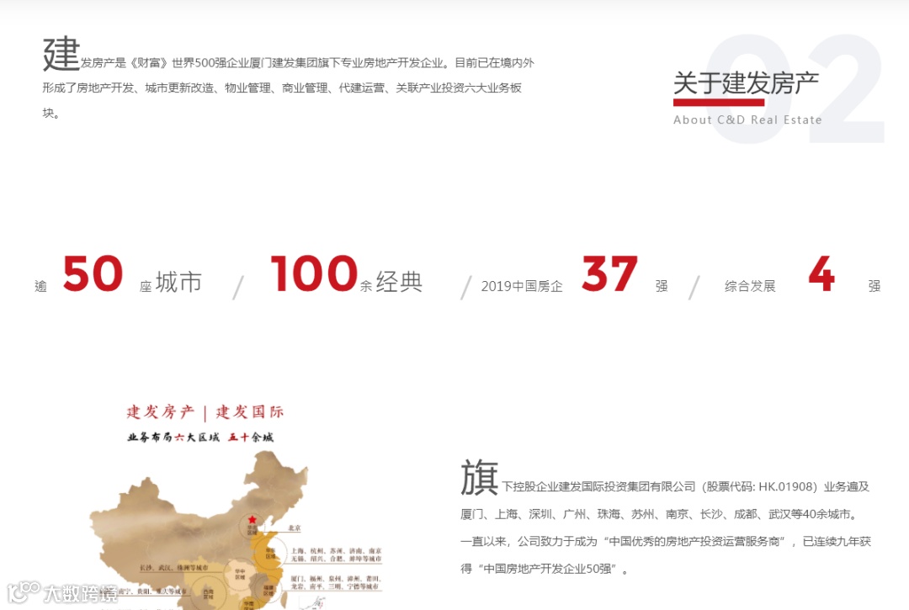This screenshot has height=610, width=909.
Task: Click the red number 37
Action: tap(610, 273)
